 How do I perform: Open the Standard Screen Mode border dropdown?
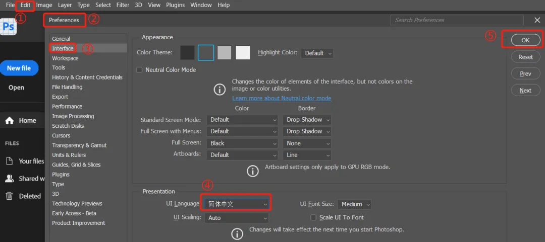(x=307, y=120)
